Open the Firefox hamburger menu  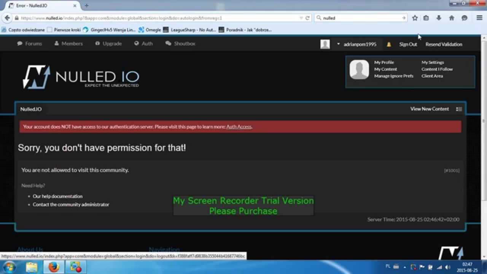point(479,18)
